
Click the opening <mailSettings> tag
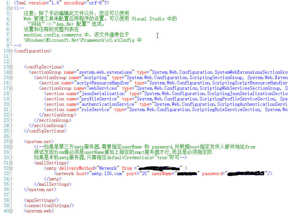click(x=52, y=163)
